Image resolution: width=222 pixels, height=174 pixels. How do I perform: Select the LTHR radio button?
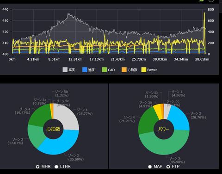56,167
